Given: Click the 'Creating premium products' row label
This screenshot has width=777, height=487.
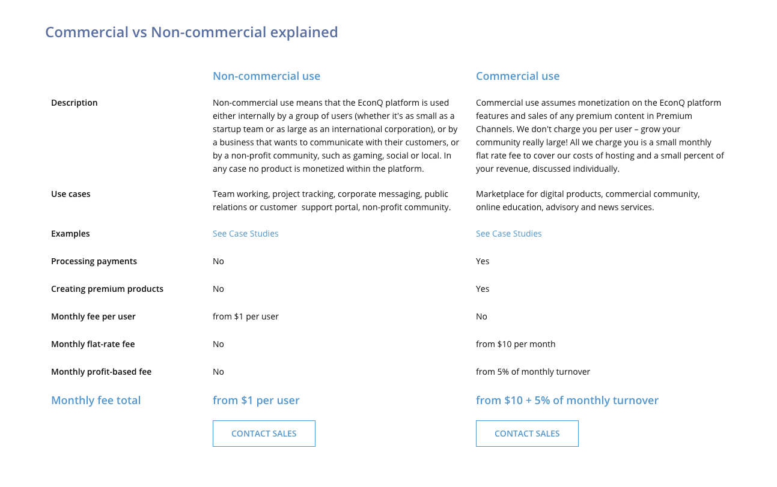Looking at the screenshot, I should point(107,289).
